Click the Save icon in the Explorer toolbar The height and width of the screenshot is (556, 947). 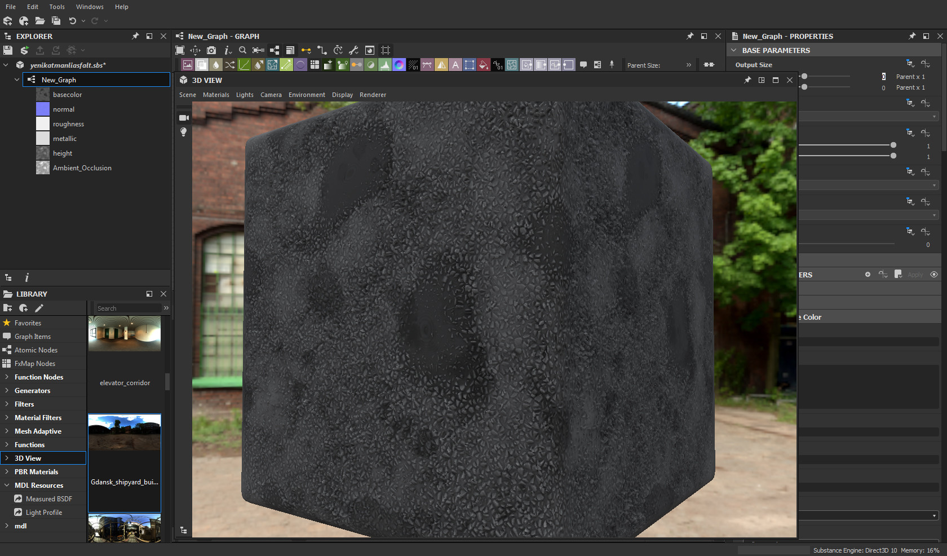(x=8, y=50)
